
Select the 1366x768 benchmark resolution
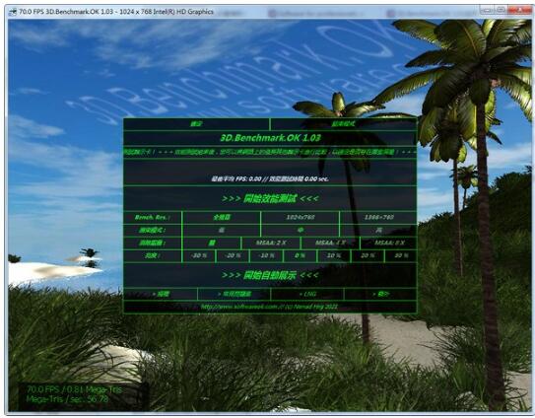378,217
